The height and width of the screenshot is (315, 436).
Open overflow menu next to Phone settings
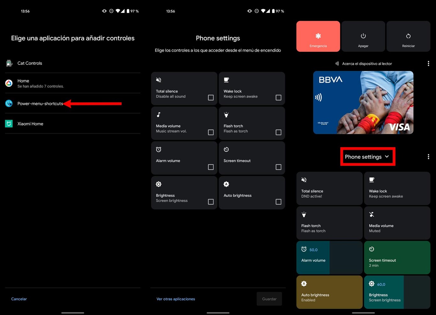pos(428,157)
